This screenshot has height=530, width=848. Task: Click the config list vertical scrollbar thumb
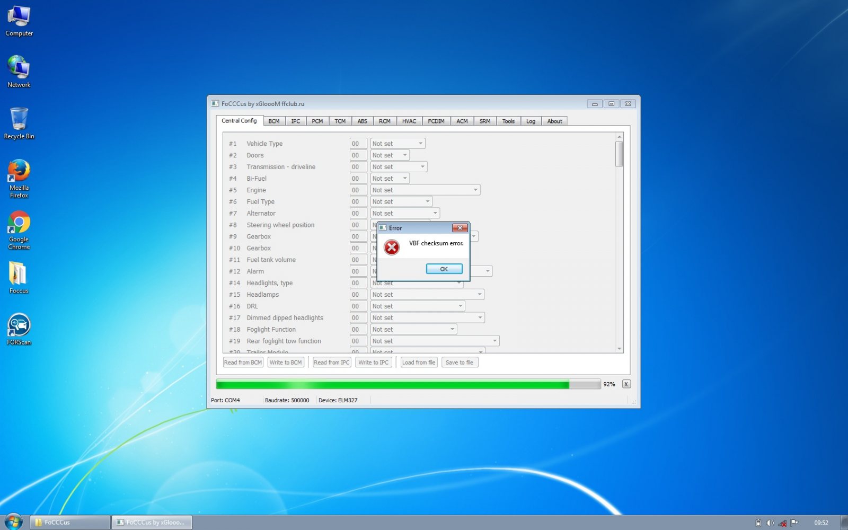coord(619,154)
